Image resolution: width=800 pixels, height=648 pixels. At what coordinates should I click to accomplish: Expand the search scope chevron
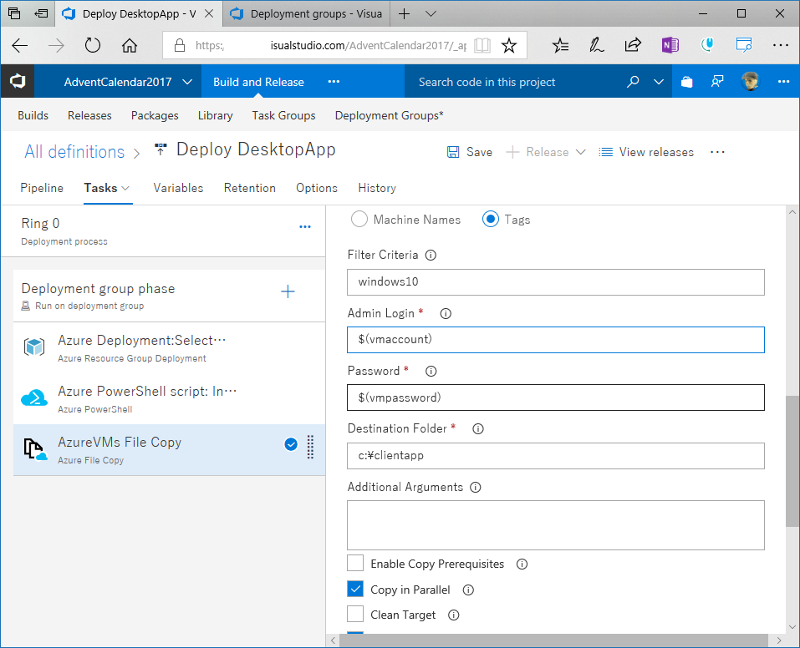[x=659, y=82]
